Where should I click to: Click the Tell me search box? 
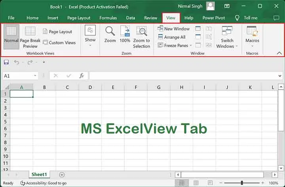pos(247,18)
